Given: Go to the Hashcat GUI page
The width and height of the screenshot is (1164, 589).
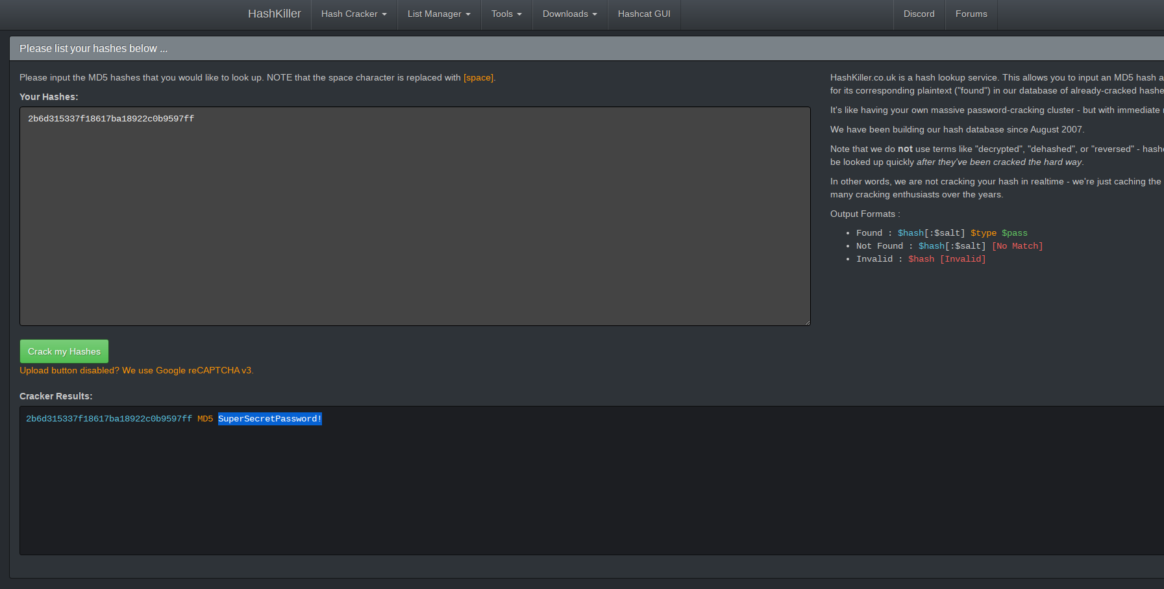Looking at the screenshot, I should tap(644, 14).
